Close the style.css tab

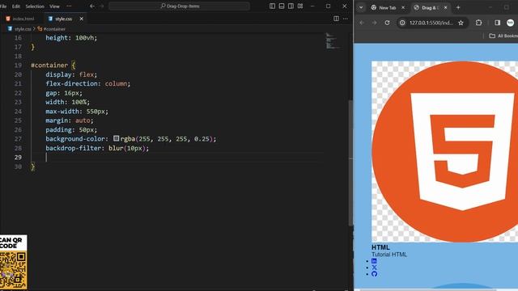[81, 19]
